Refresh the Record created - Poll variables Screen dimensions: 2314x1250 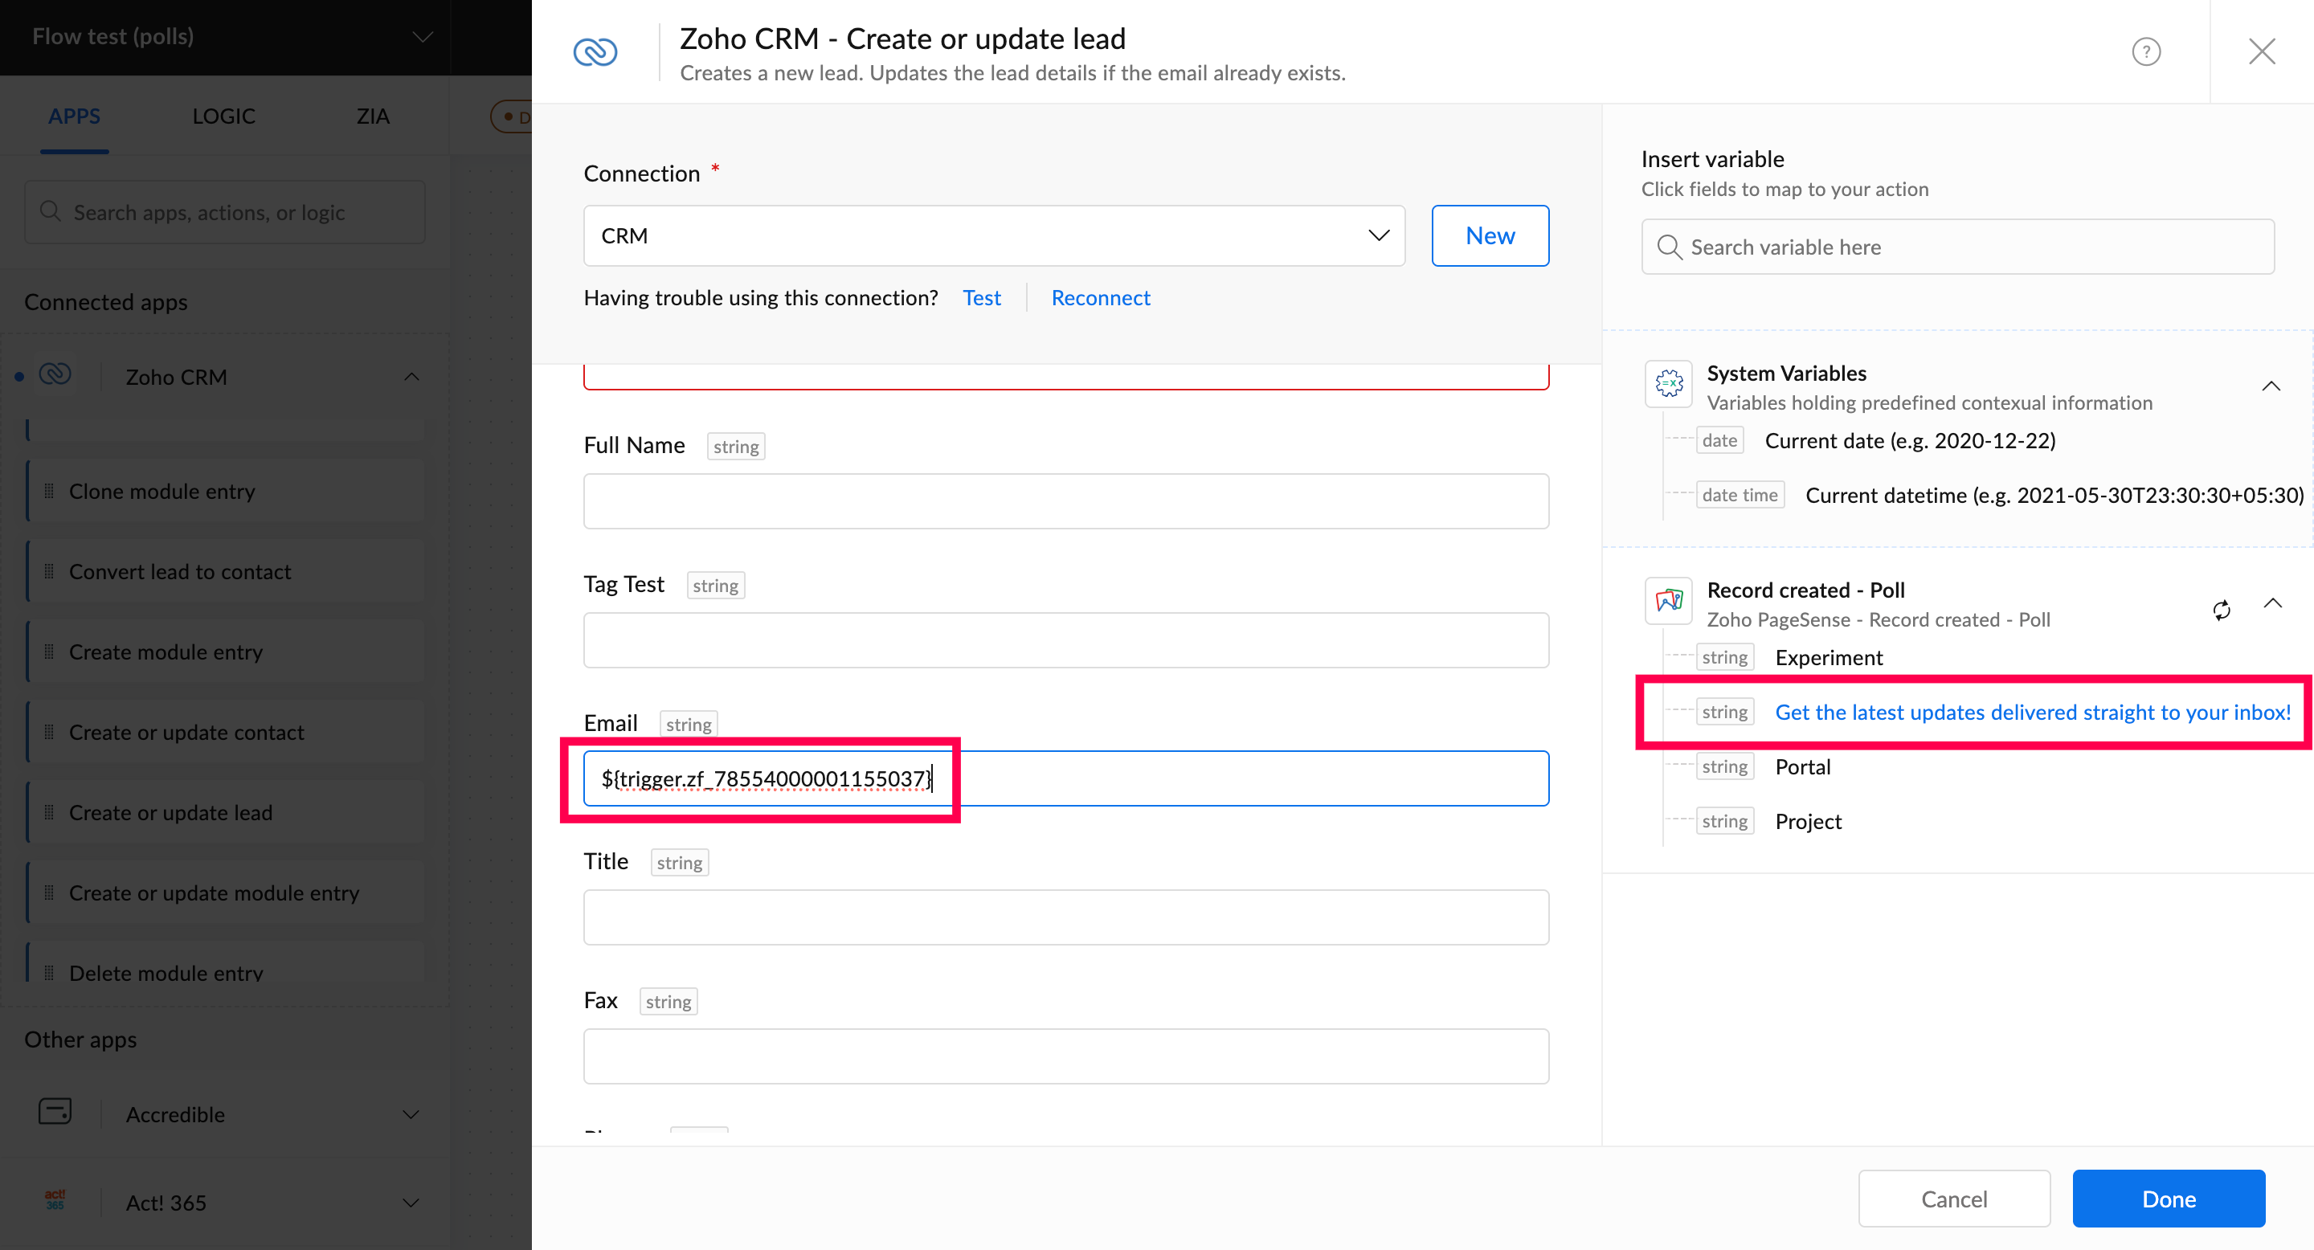click(x=2221, y=610)
